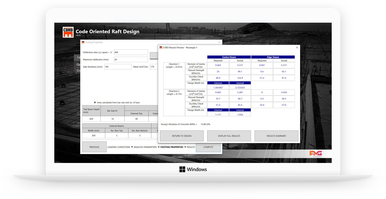The image size is (386, 199).
Task: Click the flange width value 1.117
Action: click(218, 115)
